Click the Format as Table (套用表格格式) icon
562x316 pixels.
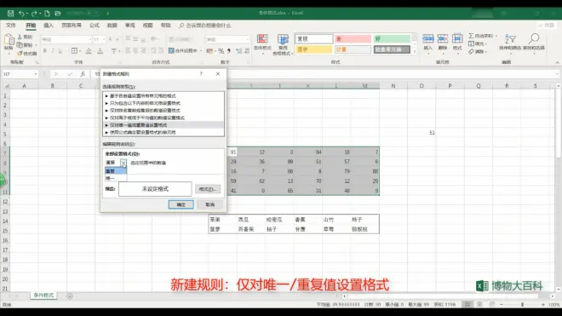point(283,39)
